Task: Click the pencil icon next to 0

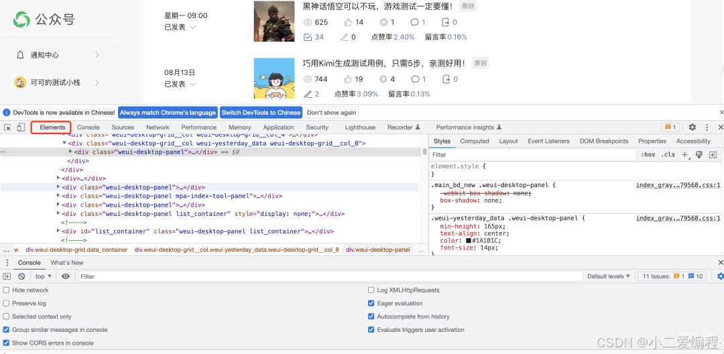Action: coord(344,37)
